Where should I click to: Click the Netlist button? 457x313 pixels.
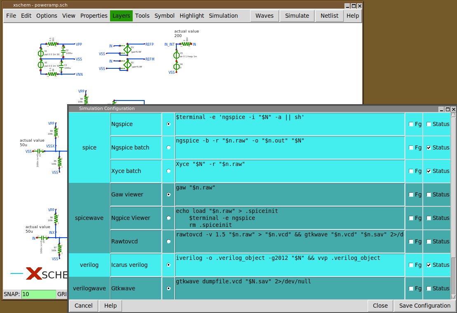tap(329, 16)
